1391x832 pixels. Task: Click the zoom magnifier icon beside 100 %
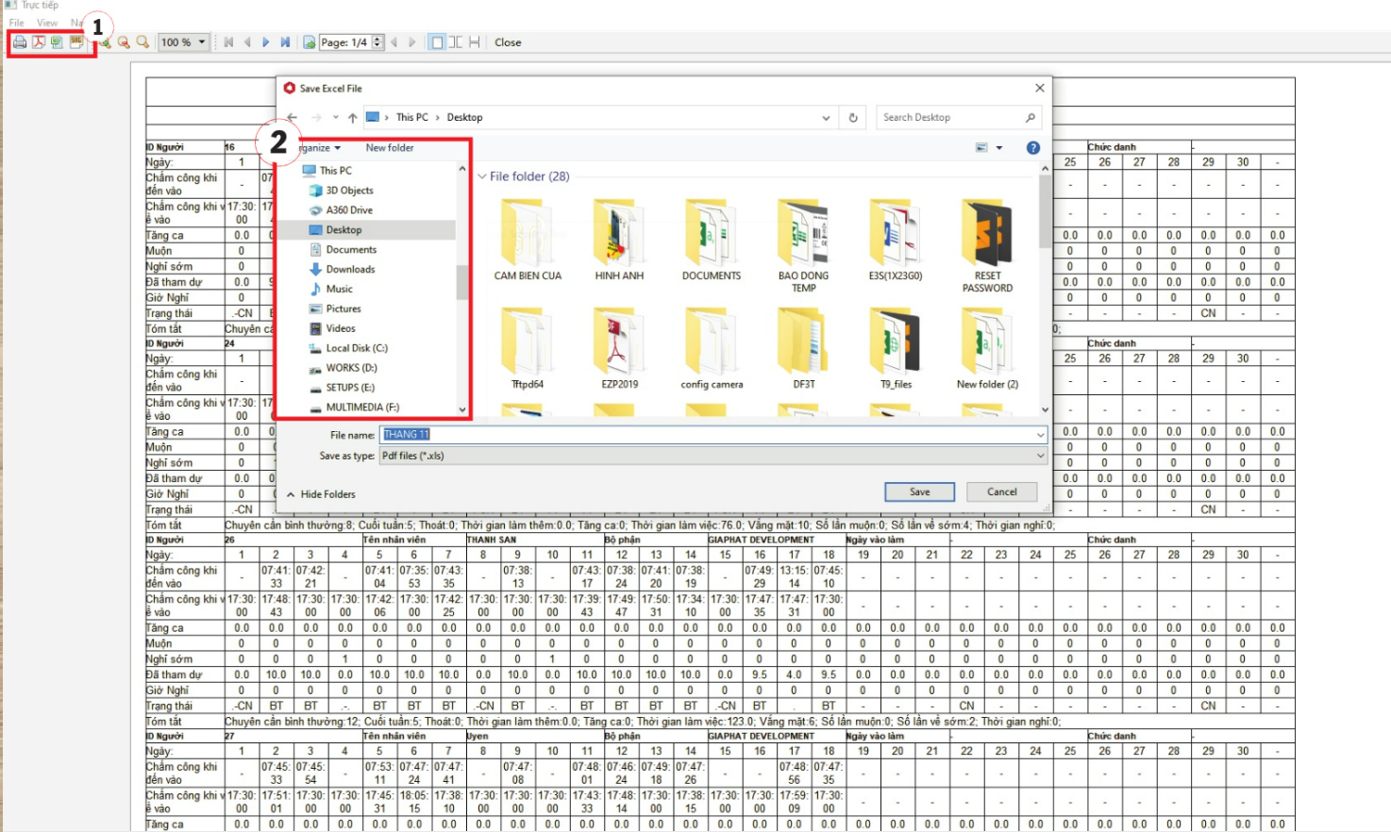(142, 42)
